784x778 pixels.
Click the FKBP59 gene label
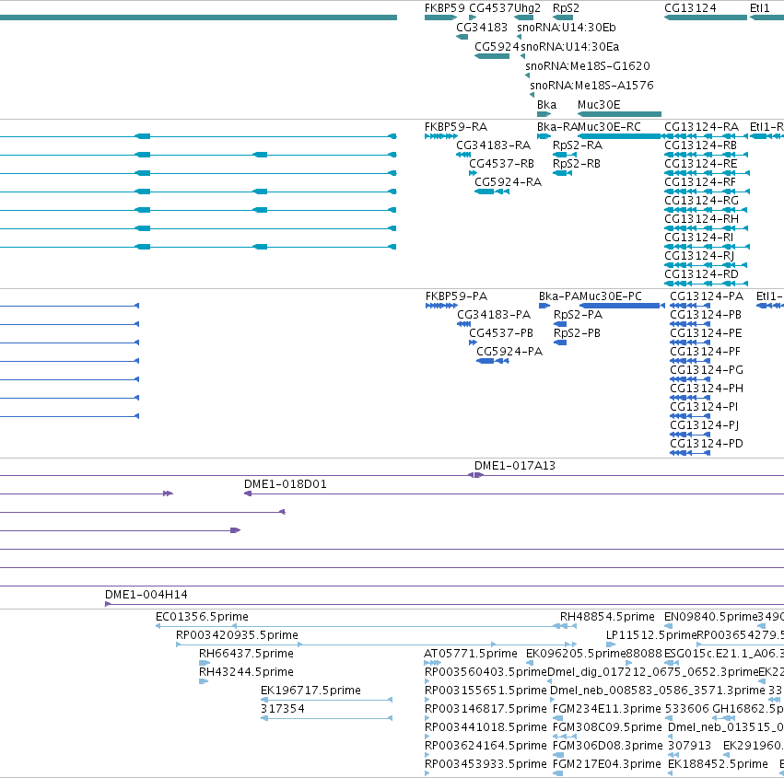coord(444,8)
